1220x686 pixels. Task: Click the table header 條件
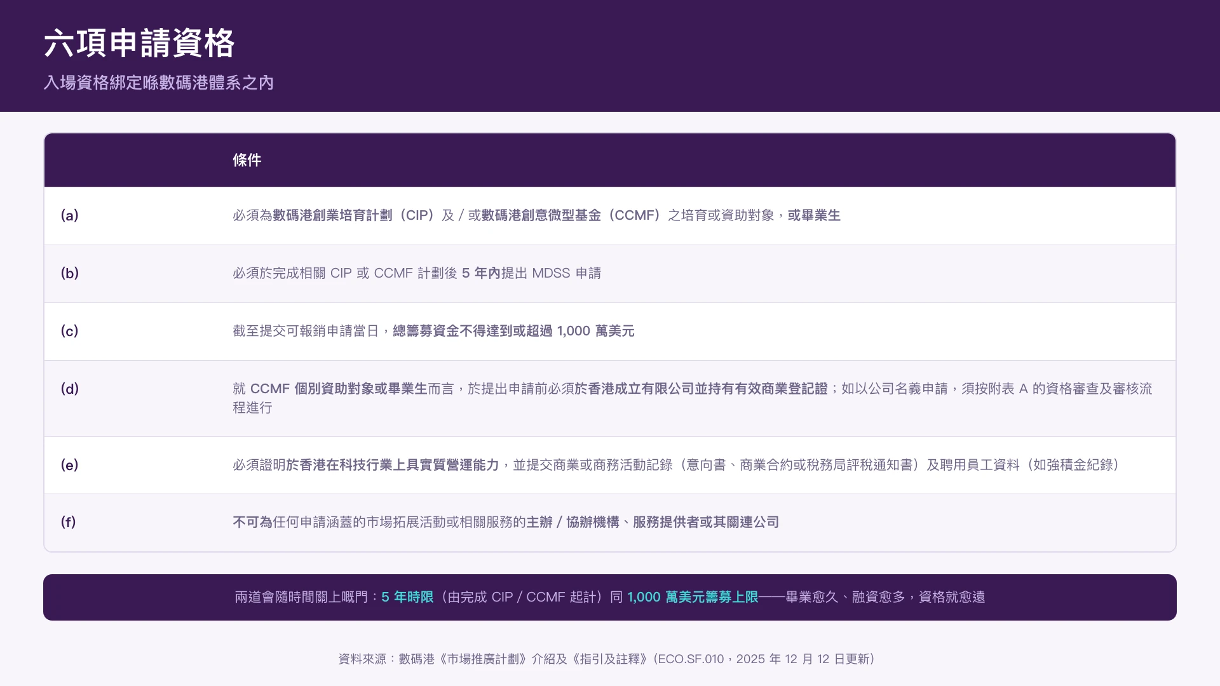pyautogui.click(x=247, y=160)
